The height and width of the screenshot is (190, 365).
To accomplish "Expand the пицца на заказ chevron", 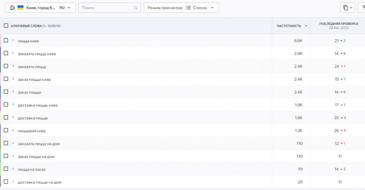I will [13, 169].
